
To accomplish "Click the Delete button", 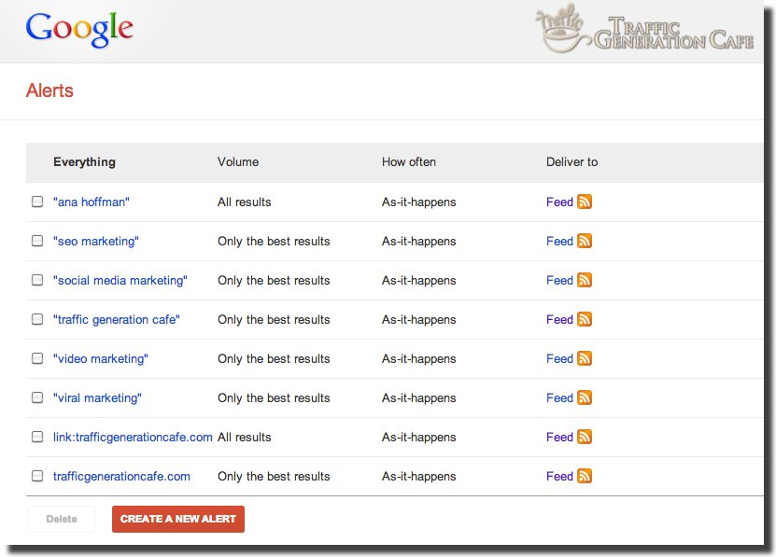I will [x=61, y=519].
